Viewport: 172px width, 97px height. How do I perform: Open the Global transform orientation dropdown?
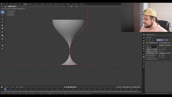[x=63, y=6]
